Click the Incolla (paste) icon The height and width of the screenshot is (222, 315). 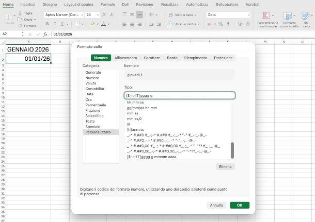click(x=9, y=16)
